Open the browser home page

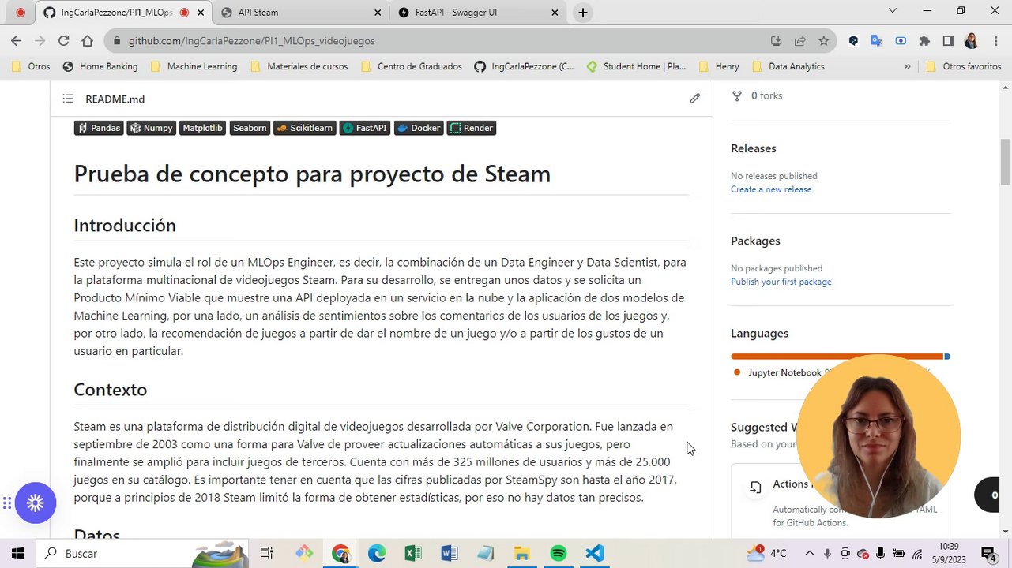[x=87, y=41]
